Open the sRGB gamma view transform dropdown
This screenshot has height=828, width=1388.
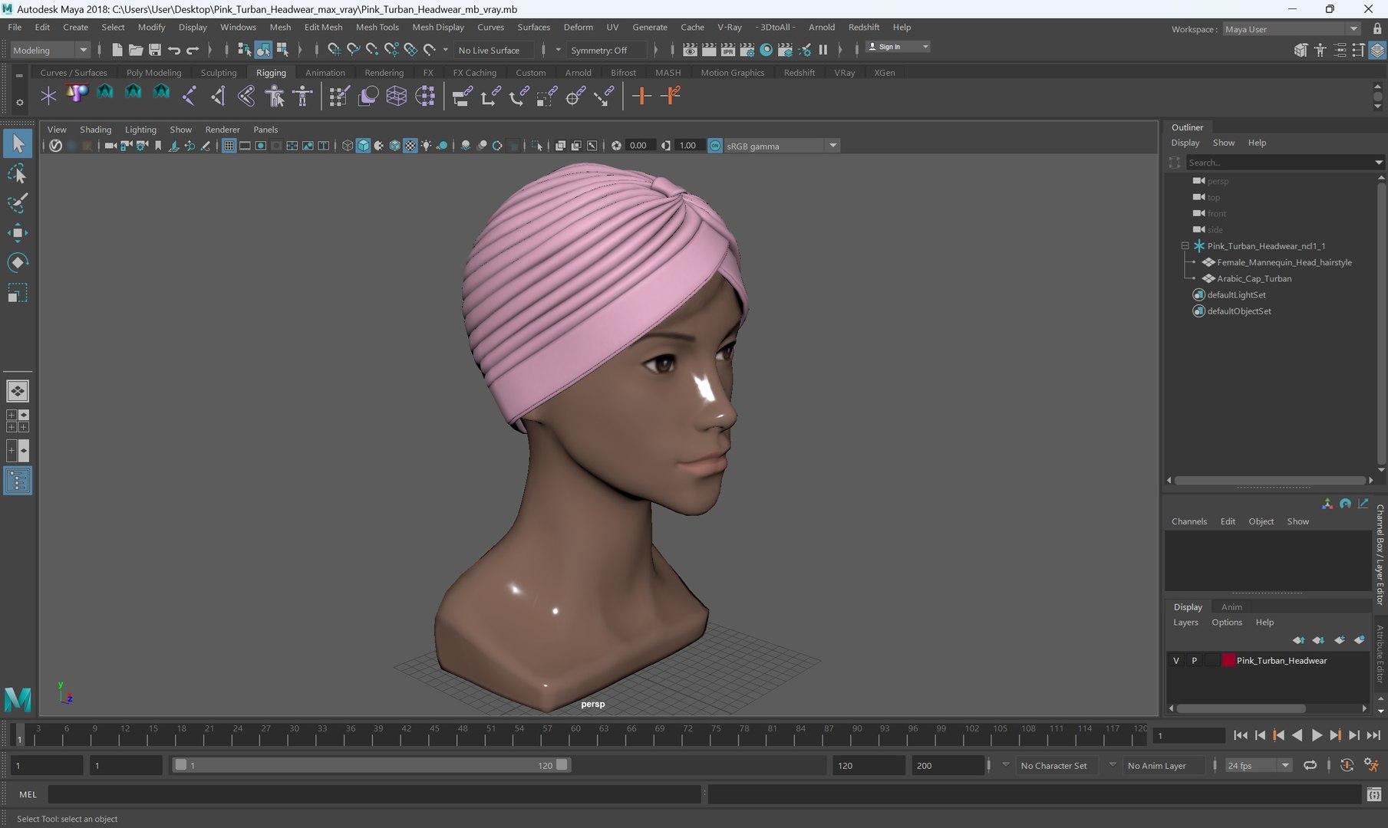pos(781,146)
